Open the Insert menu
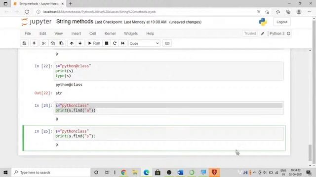 pos(76,33)
